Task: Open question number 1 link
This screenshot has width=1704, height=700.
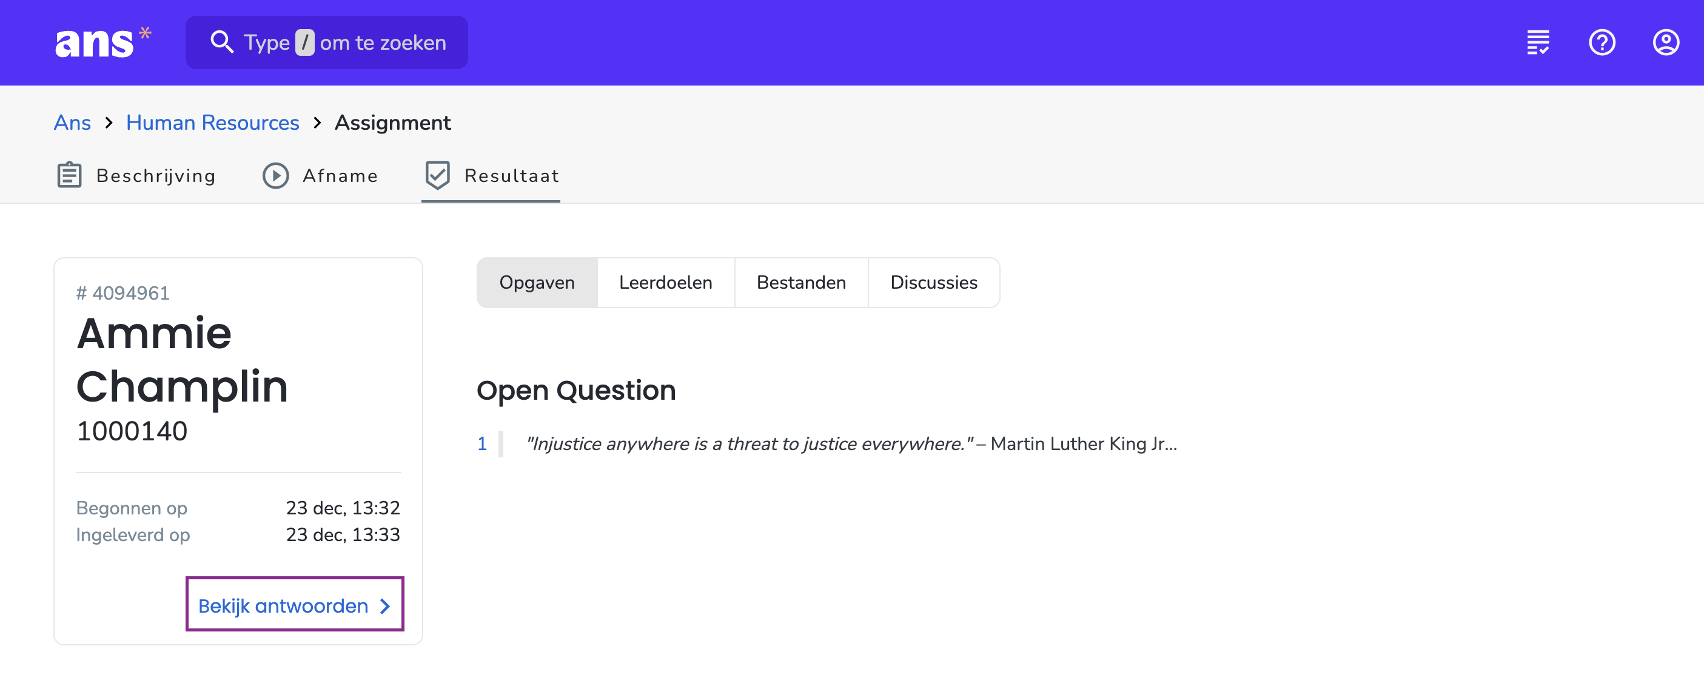Action: pos(482,443)
